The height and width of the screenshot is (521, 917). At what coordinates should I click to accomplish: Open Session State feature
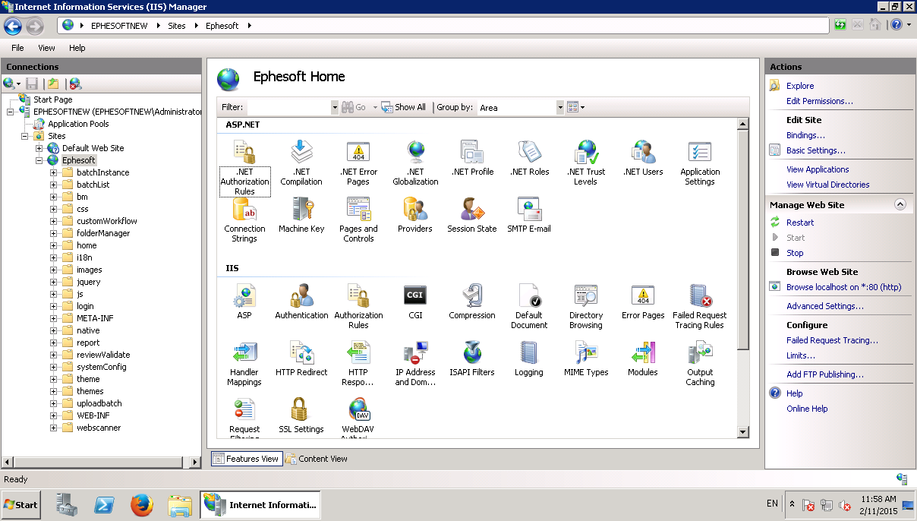pyautogui.click(x=472, y=215)
